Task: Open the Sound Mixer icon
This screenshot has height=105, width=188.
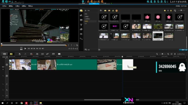Action: (37, 54)
